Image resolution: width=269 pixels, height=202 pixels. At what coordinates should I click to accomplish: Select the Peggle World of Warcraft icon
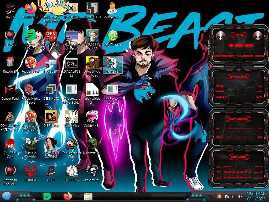pos(30,121)
